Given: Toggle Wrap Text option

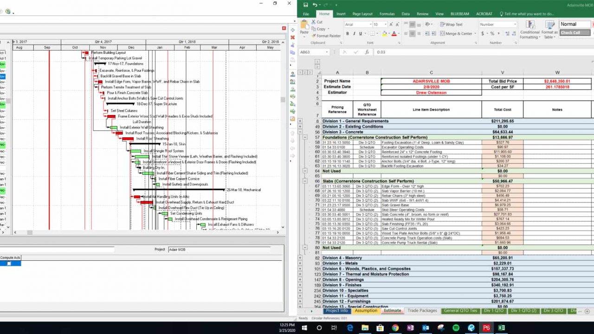Looking at the screenshot, I should click(451, 25).
